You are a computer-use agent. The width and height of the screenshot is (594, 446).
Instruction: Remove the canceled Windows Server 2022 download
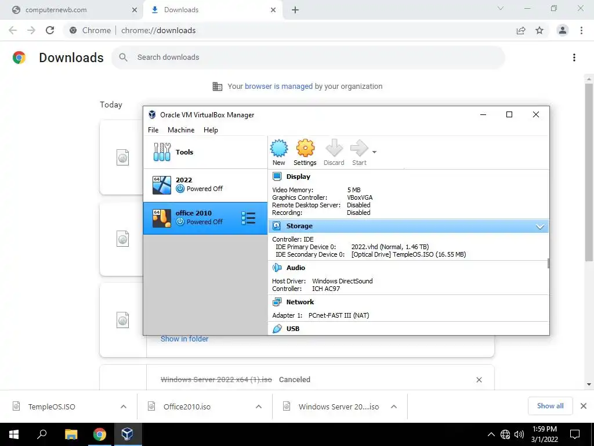tap(479, 380)
